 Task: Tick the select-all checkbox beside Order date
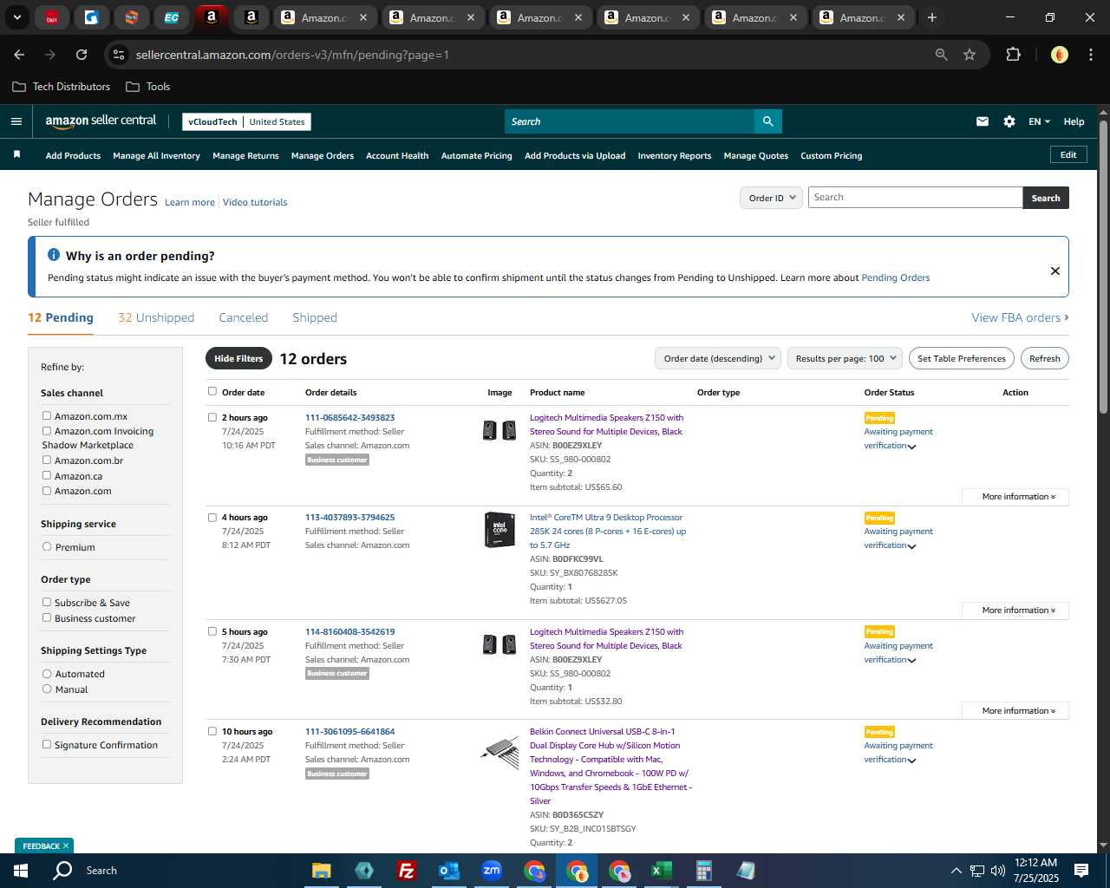click(212, 391)
